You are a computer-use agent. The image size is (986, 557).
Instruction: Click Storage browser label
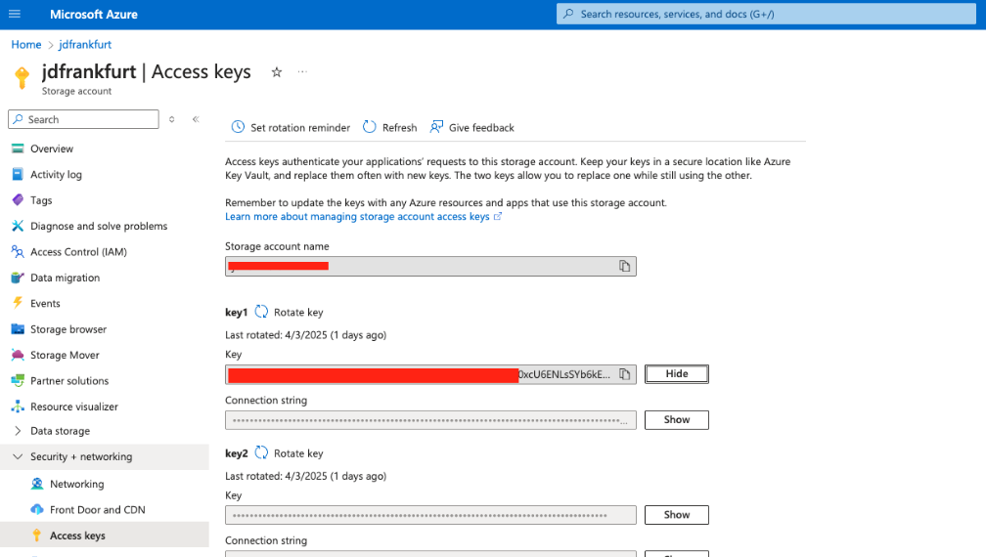[68, 329]
